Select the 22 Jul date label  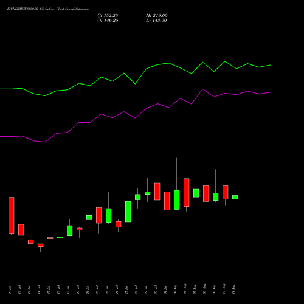pos(97,290)
